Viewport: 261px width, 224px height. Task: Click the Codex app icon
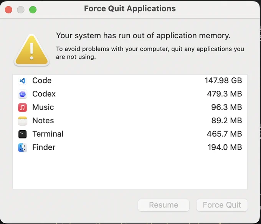pos(23,94)
